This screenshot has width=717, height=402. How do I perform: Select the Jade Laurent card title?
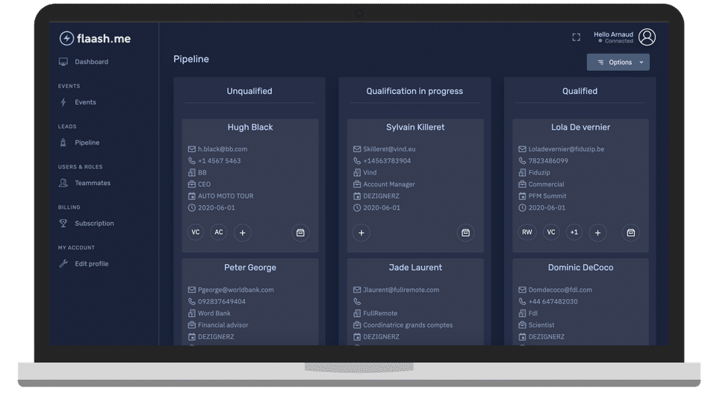point(415,267)
